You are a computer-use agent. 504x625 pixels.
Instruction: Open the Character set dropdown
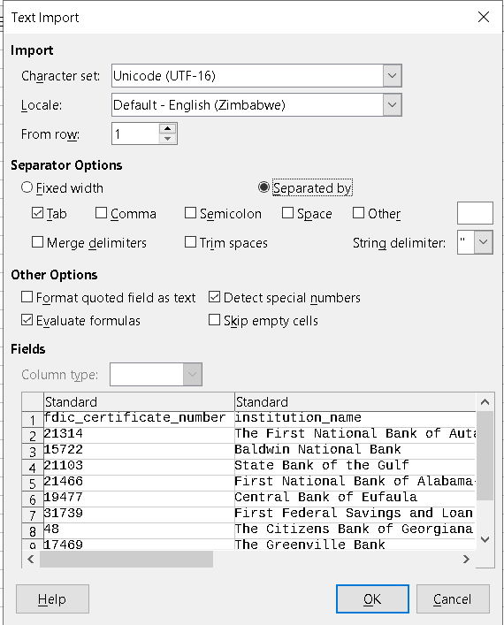[392, 76]
